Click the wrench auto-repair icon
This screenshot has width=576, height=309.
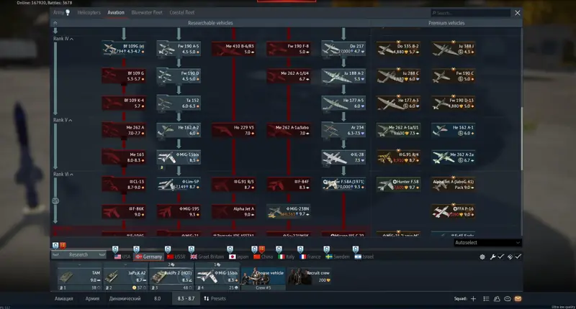click(x=492, y=257)
